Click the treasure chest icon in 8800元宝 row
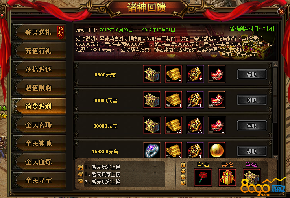290x198 pixels. click(x=152, y=74)
